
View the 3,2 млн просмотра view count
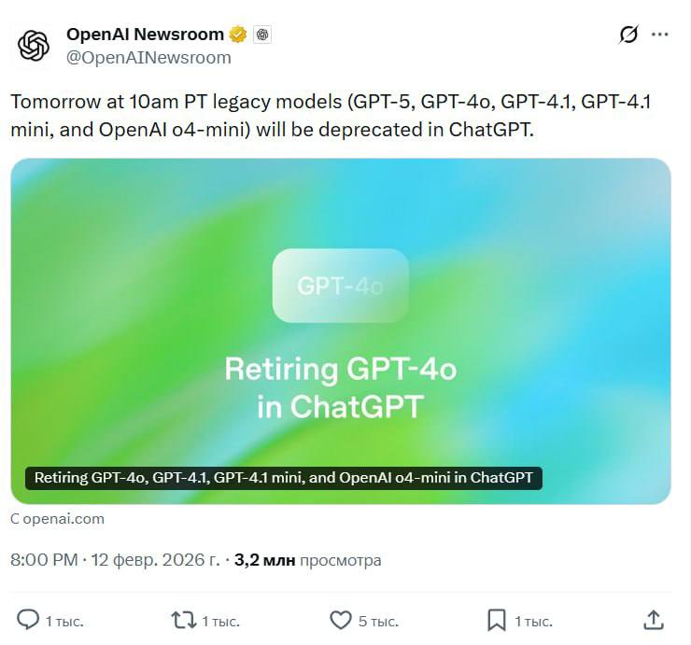(307, 560)
